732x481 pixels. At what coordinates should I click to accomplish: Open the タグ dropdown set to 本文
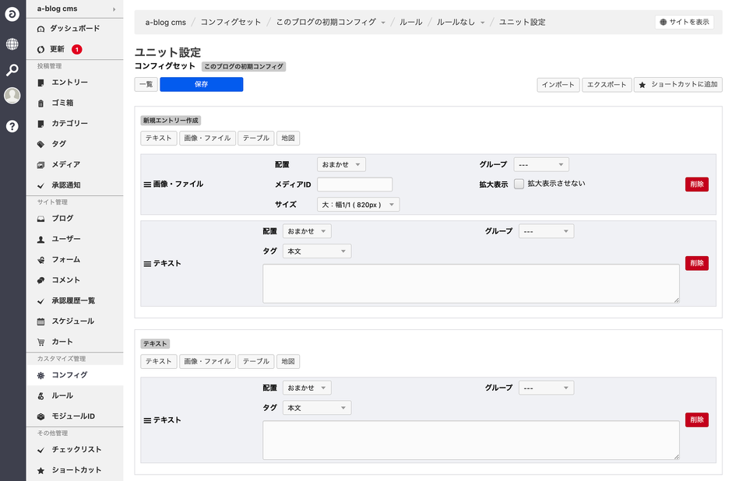tap(316, 251)
